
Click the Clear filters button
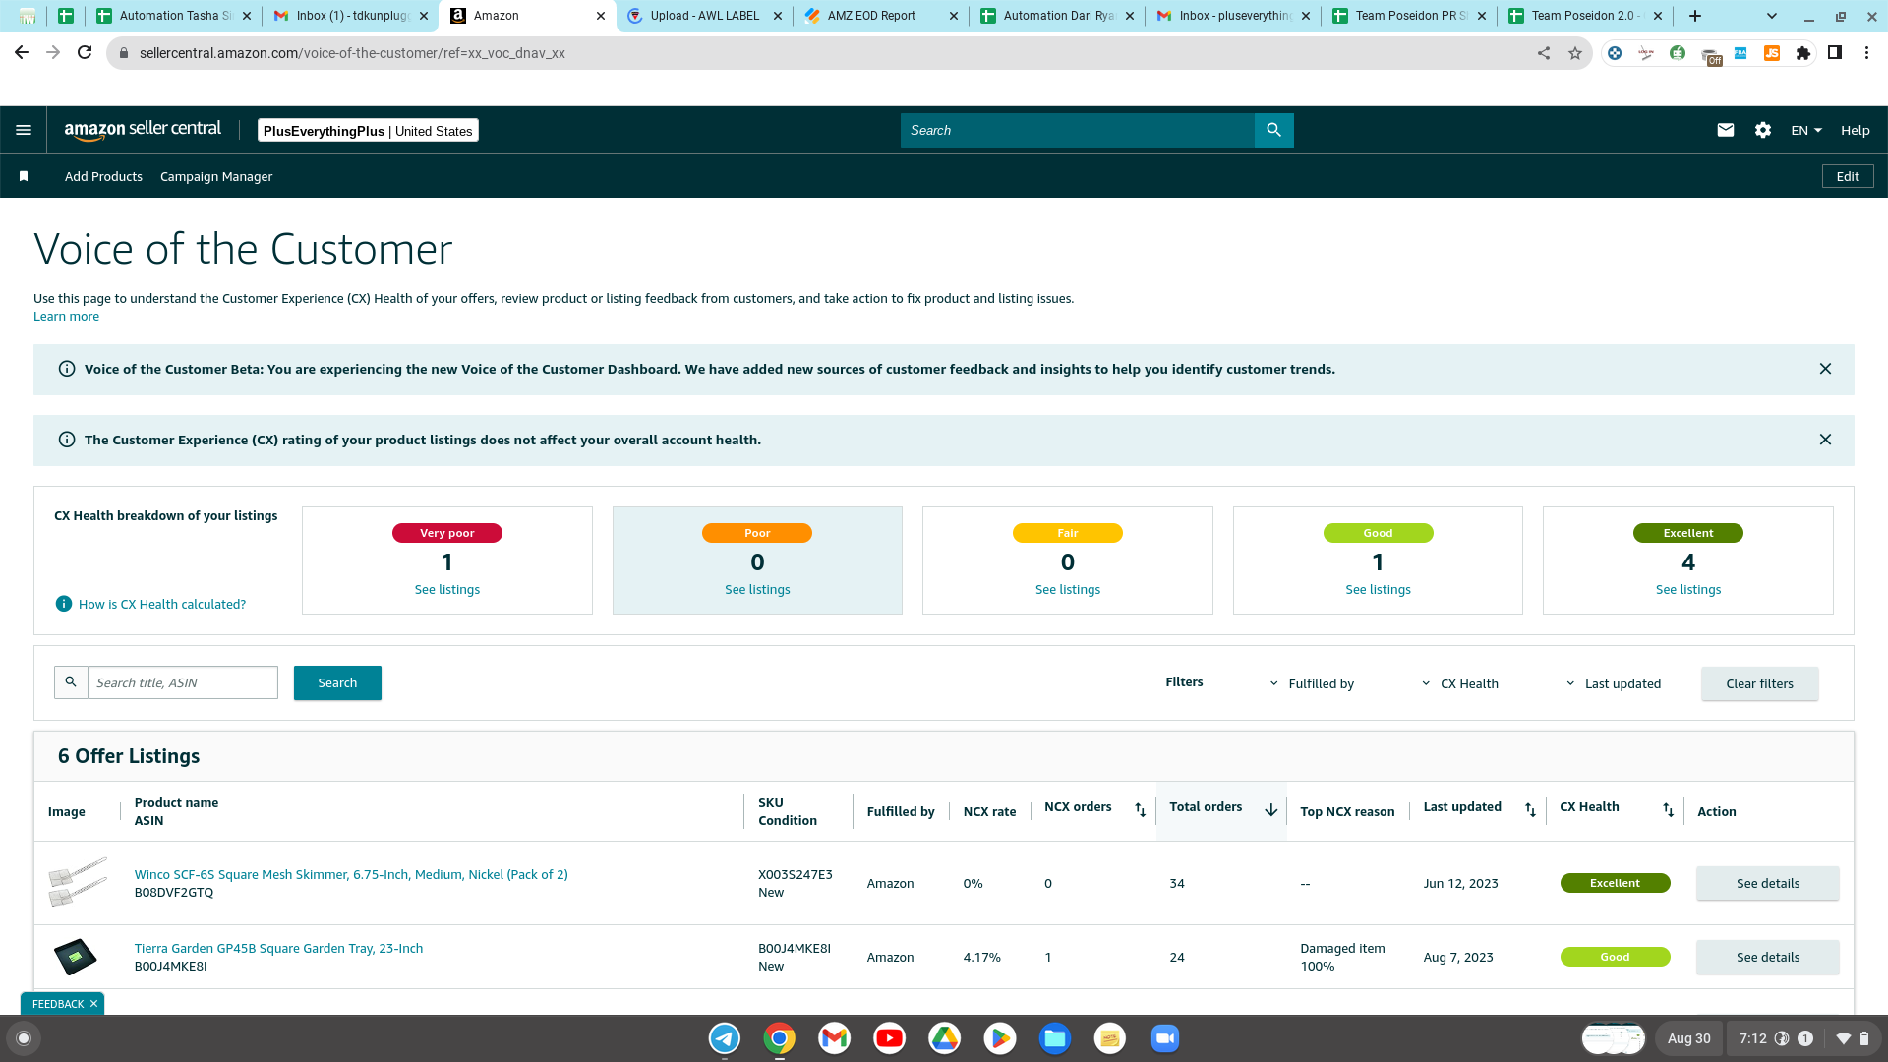click(1759, 683)
